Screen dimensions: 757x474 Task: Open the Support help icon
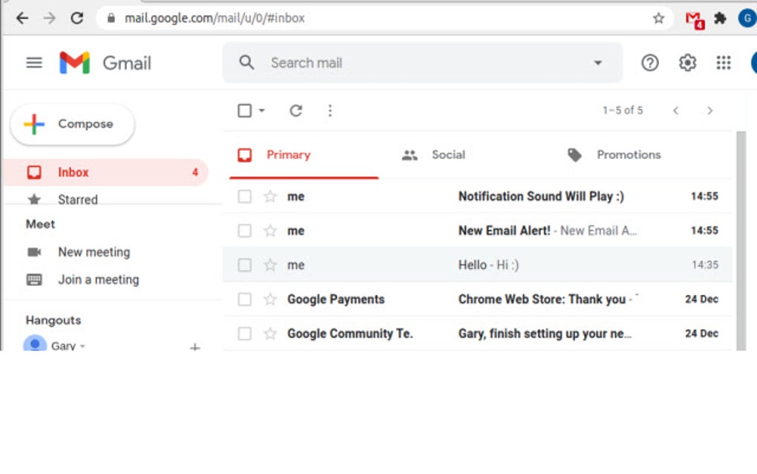click(650, 63)
